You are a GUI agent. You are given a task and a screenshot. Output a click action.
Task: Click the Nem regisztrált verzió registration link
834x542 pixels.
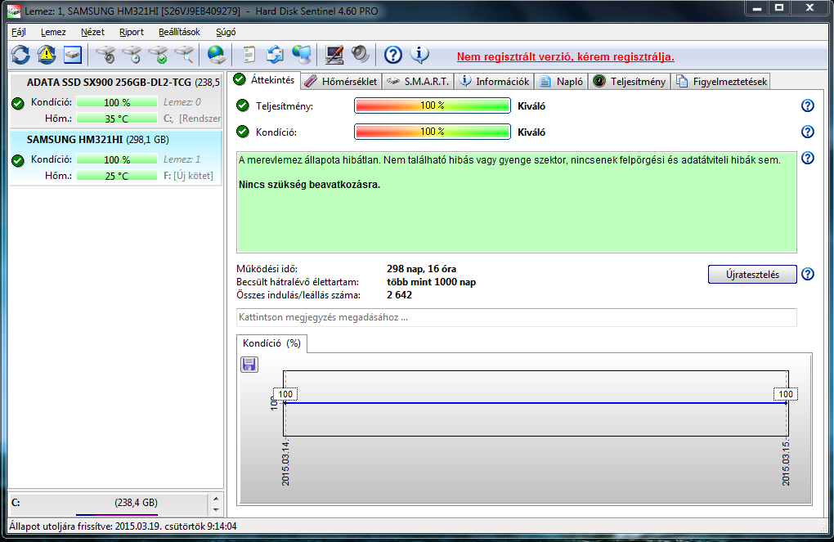pos(565,57)
